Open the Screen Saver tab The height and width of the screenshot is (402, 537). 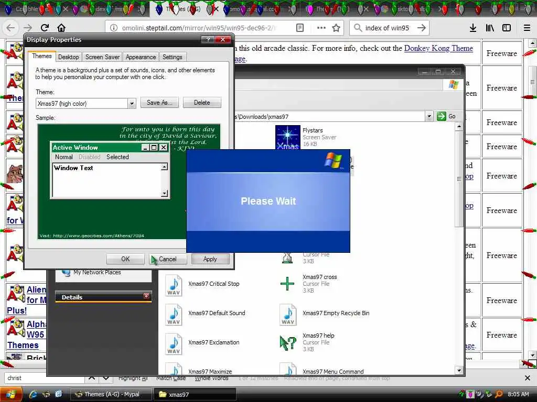[x=102, y=57]
